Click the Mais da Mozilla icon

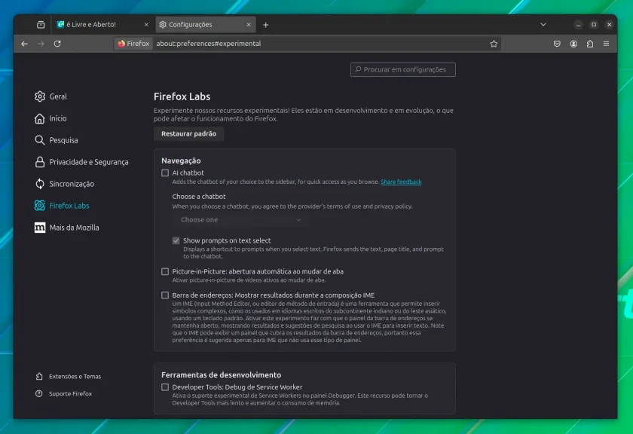point(39,228)
